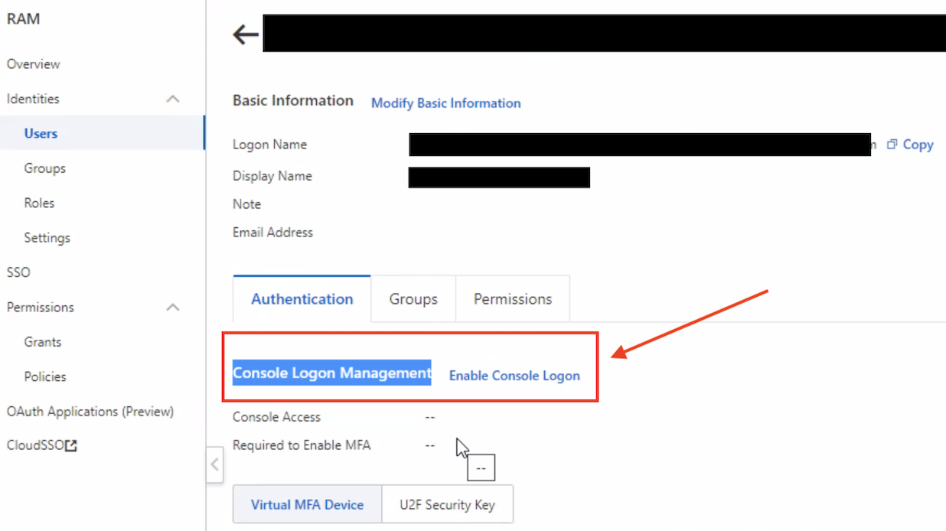
Task: Copy the logon name
Action: pos(910,145)
